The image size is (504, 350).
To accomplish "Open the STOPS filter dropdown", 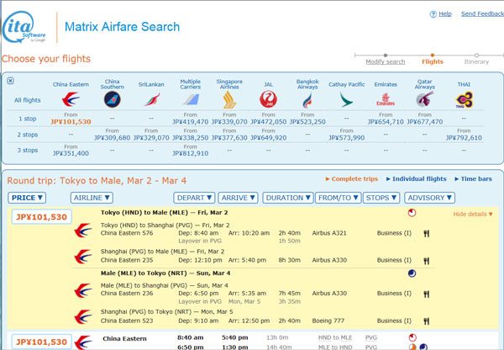I will 381,198.
